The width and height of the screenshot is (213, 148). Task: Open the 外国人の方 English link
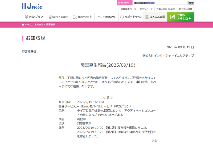pyautogui.click(x=166, y=9)
